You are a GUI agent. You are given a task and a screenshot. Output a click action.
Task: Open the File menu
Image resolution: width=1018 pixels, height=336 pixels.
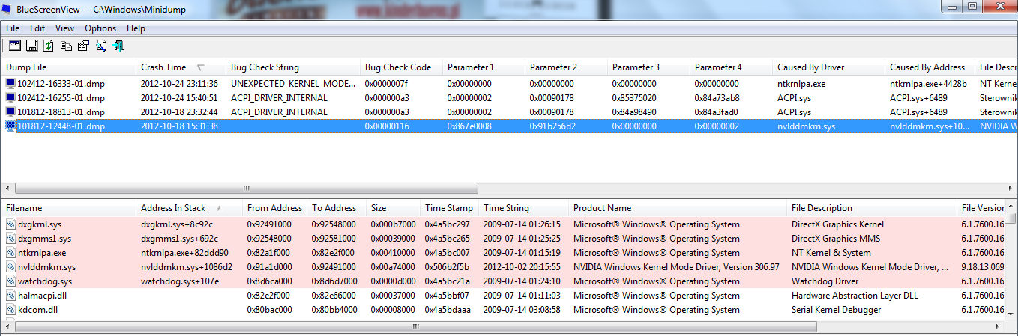click(13, 28)
